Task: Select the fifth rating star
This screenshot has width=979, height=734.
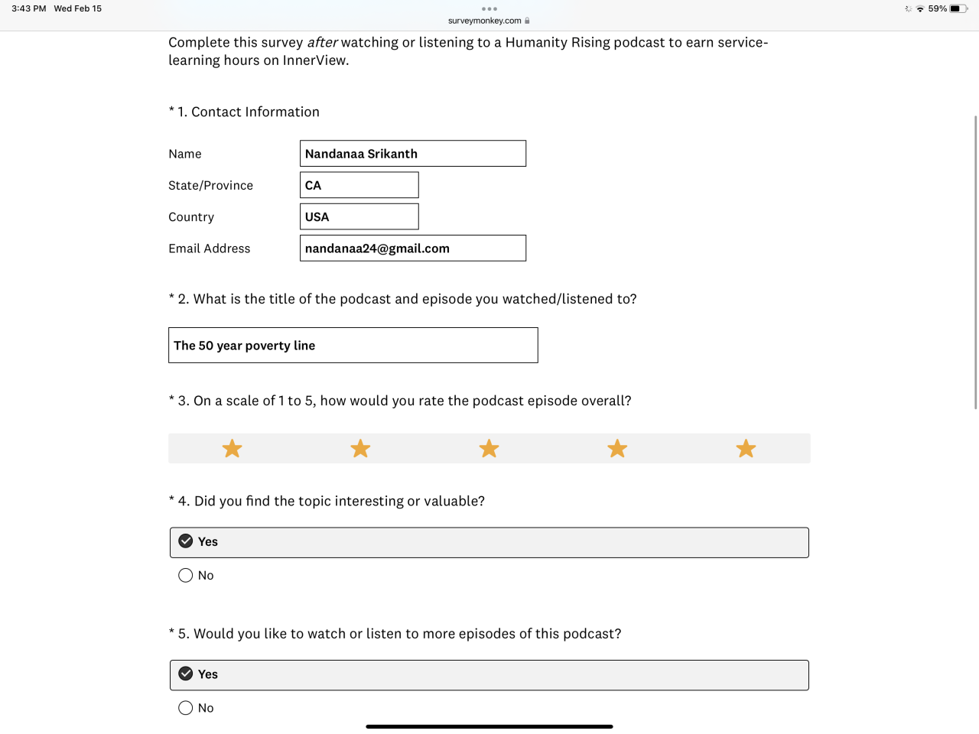Action: point(746,449)
